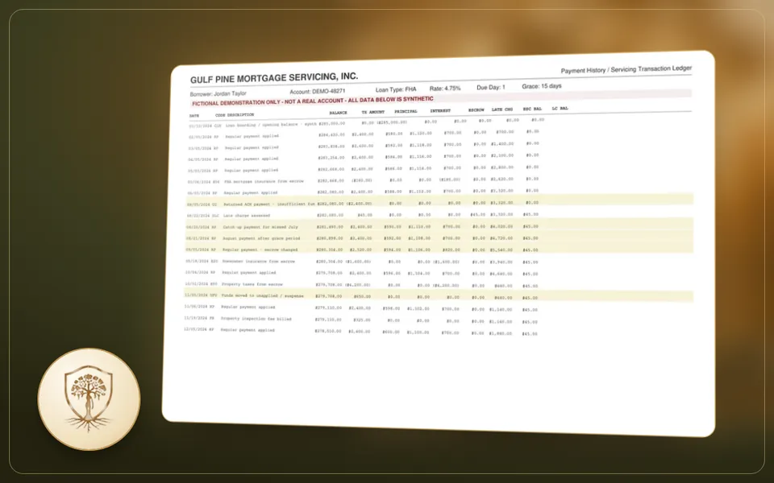The width and height of the screenshot is (774, 483).
Task: Click the '12/05/2024' date cell
Action: [x=196, y=330]
